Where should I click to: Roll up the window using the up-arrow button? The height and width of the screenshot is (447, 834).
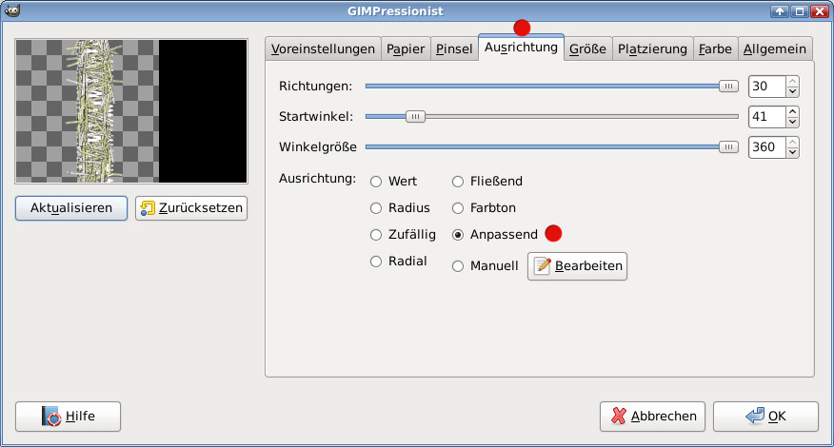[780, 11]
